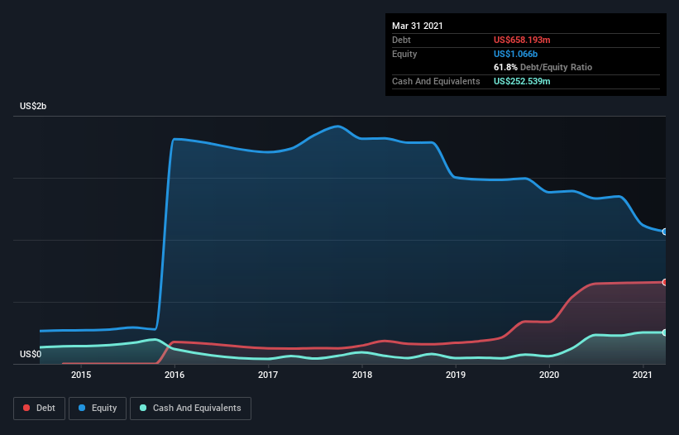Click the Debt label in tooltip
679x435 pixels.
401,40
